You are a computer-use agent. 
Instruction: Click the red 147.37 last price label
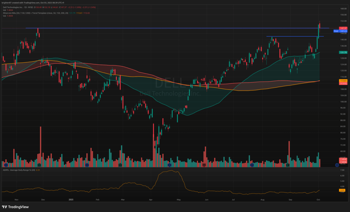(x=343, y=28)
